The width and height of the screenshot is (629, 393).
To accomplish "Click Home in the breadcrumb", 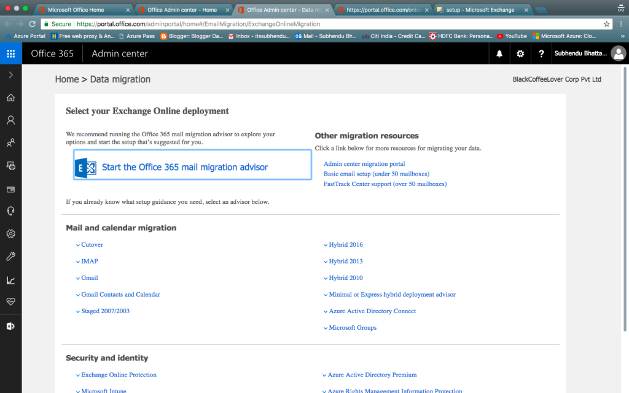I will pyautogui.click(x=67, y=79).
